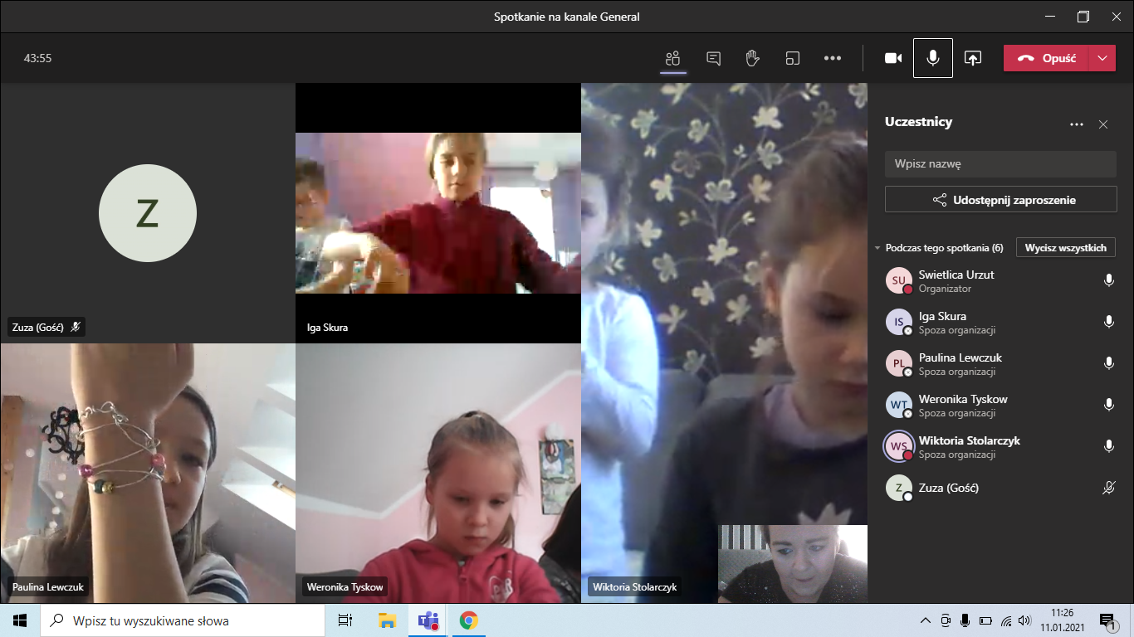Open File Explorer from the taskbar
Viewport: 1134px width, 637px height.
coord(387,620)
